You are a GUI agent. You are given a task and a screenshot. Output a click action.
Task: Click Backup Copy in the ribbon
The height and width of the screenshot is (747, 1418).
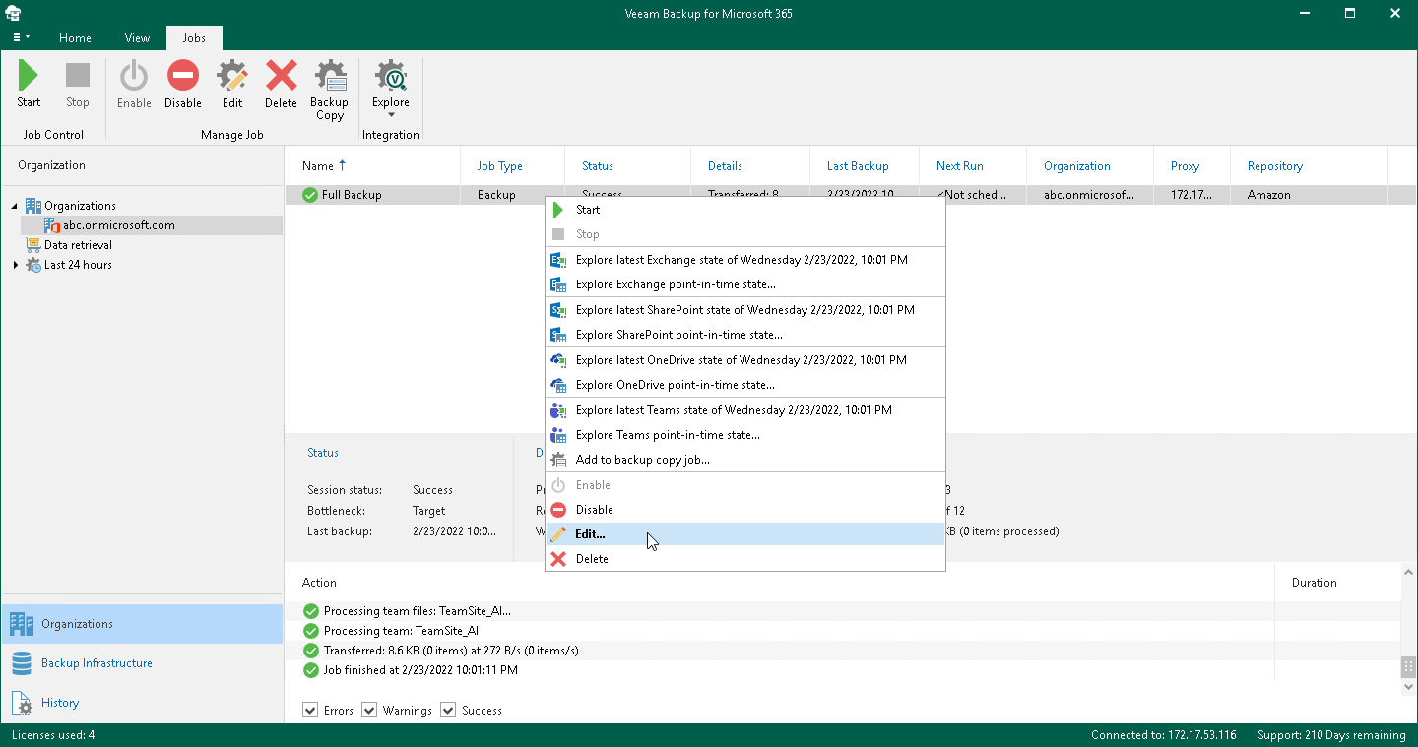click(x=330, y=91)
